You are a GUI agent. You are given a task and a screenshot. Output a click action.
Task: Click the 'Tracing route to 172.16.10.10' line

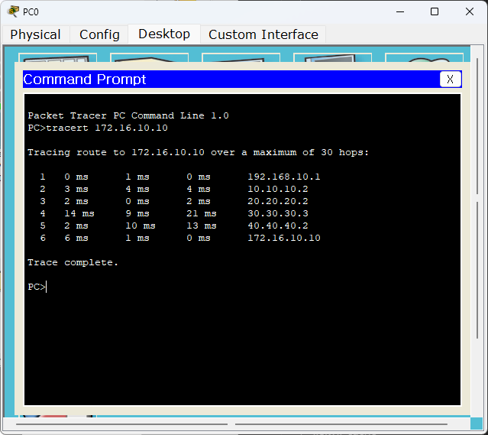pos(198,152)
